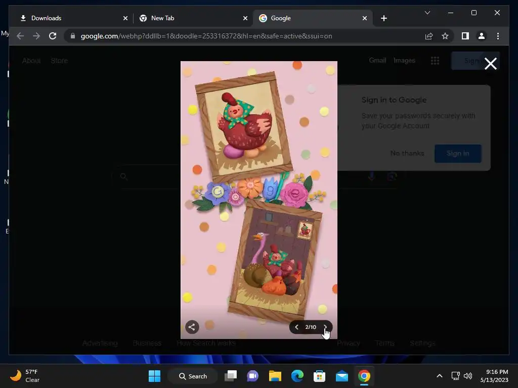518x388 pixels.
Task: Open File Explorer from the taskbar
Action: (x=275, y=376)
